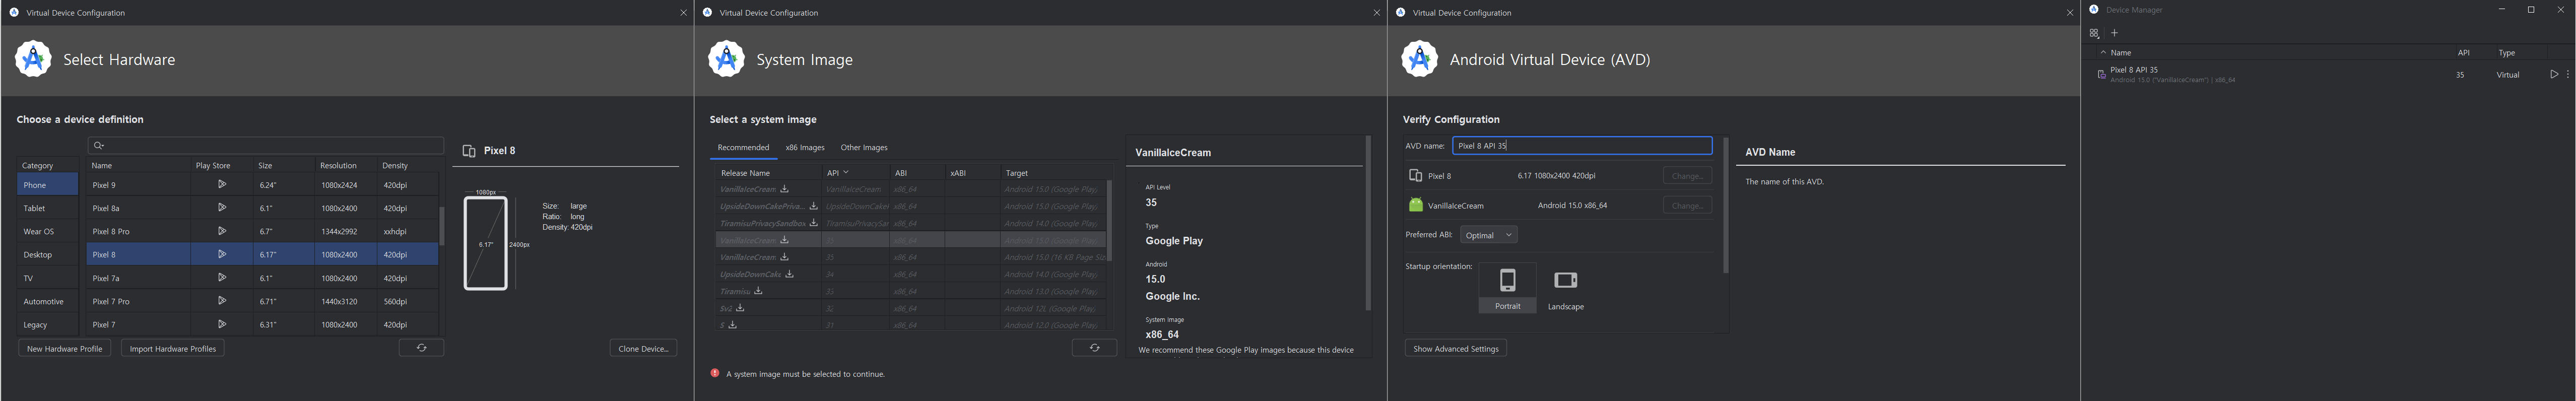
Task: Click Play Store icon for Pixel 8 Pro row
Action: point(222,231)
